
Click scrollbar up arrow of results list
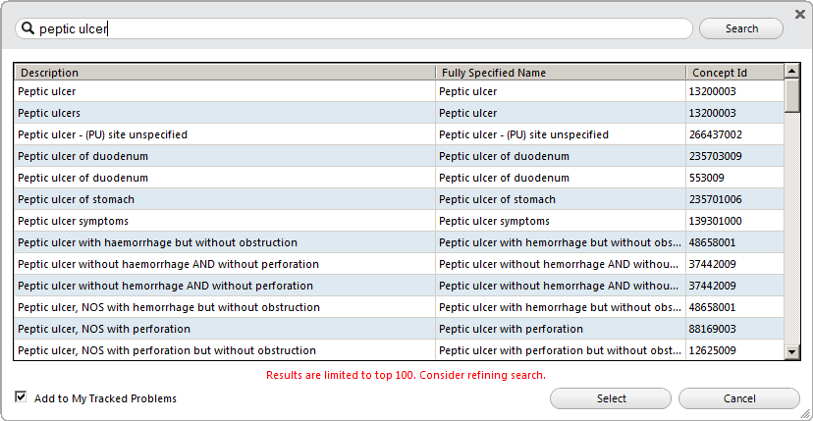(x=791, y=71)
